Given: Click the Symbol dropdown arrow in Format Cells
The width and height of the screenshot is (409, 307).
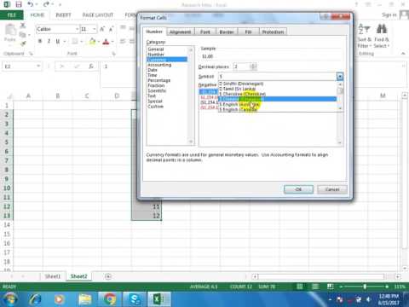Looking at the screenshot, I should coord(340,76).
